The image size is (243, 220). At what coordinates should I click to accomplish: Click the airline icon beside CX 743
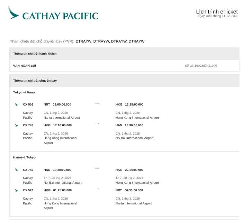(x=16, y=125)
